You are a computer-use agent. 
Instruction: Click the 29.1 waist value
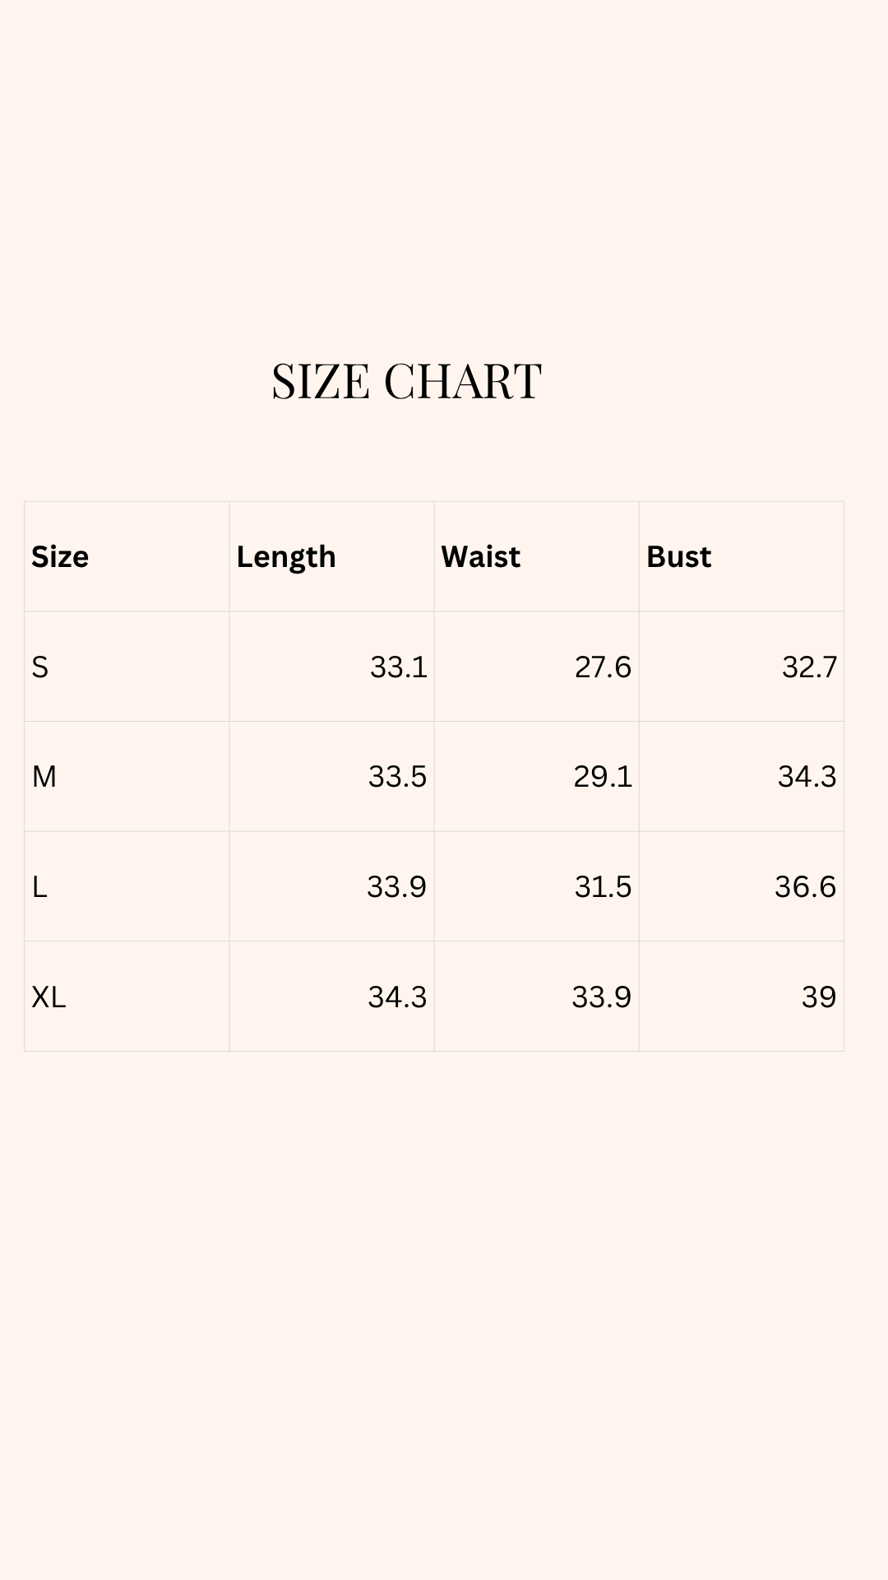pos(603,776)
